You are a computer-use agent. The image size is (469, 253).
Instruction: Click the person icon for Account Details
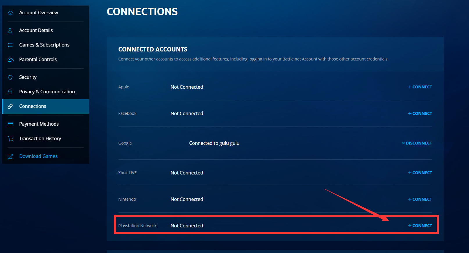point(10,31)
